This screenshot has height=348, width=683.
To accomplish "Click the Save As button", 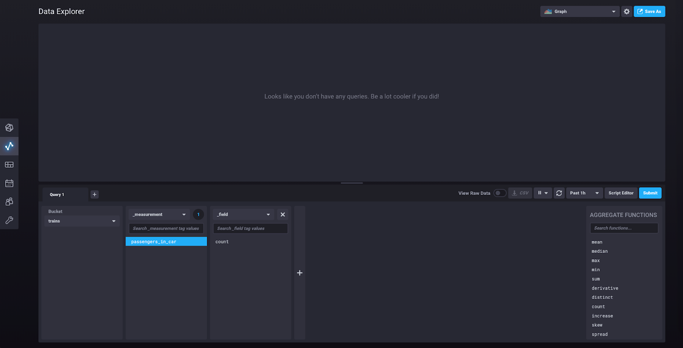I will click(649, 12).
